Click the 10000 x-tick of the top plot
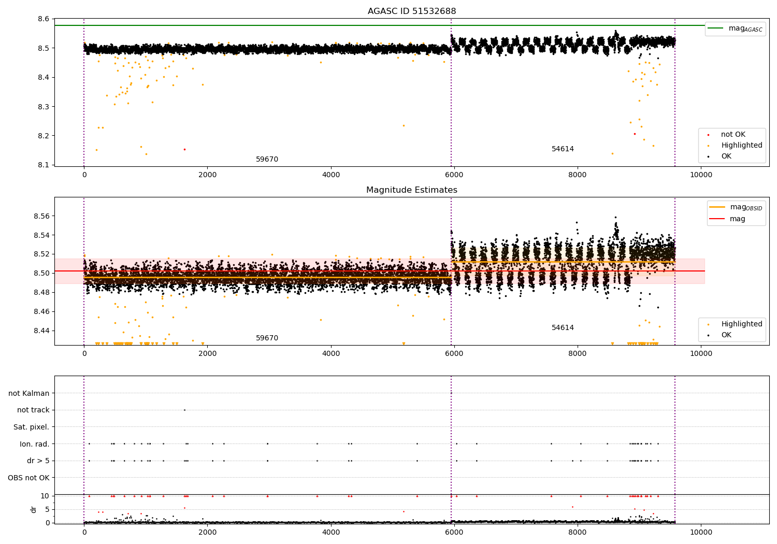The image size is (777, 544). (x=701, y=175)
